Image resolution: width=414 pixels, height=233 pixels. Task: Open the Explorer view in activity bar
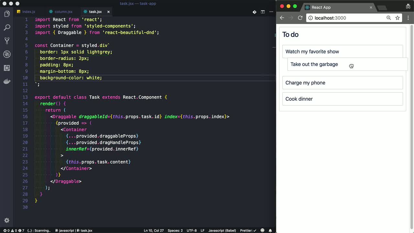[x=7, y=14]
